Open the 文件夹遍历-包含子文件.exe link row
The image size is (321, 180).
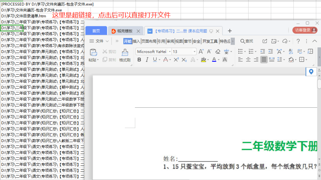pyautogui.click(x=31, y=10)
